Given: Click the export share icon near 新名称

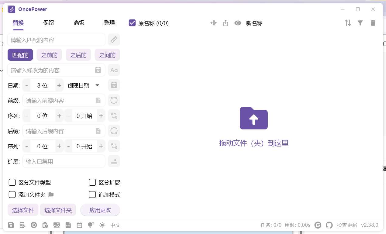Looking at the screenshot, I should (226, 23).
